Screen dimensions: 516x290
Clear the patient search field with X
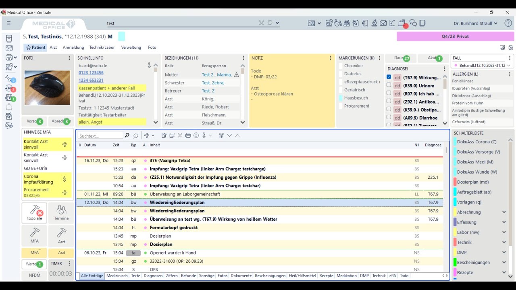(261, 23)
